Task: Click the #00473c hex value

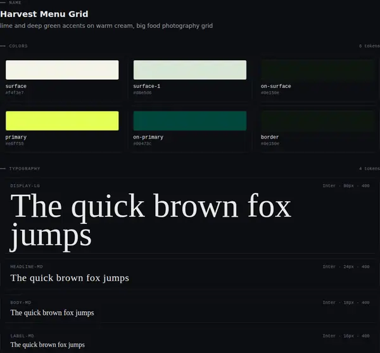Action: [142, 144]
